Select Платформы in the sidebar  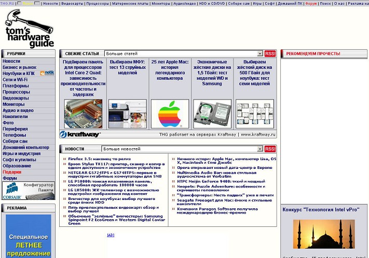coord(16,86)
